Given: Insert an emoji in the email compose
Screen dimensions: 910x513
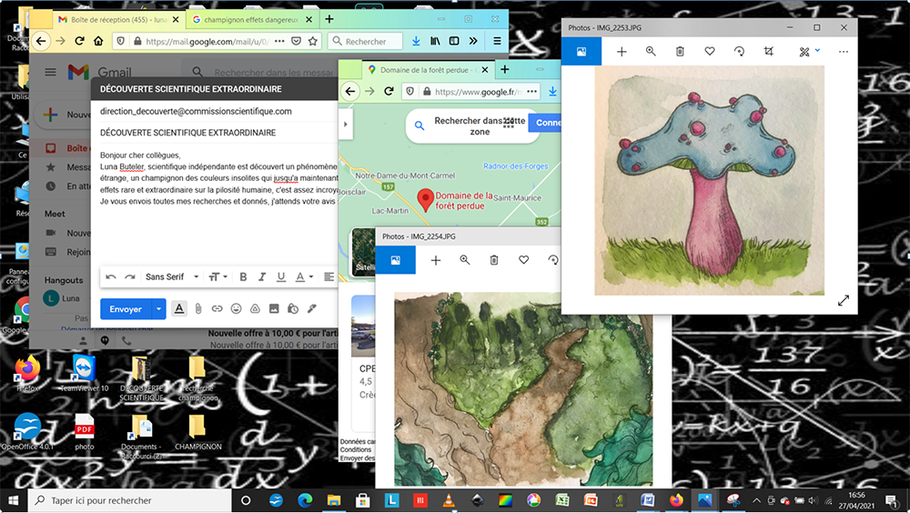Looking at the screenshot, I should tap(237, 308).
